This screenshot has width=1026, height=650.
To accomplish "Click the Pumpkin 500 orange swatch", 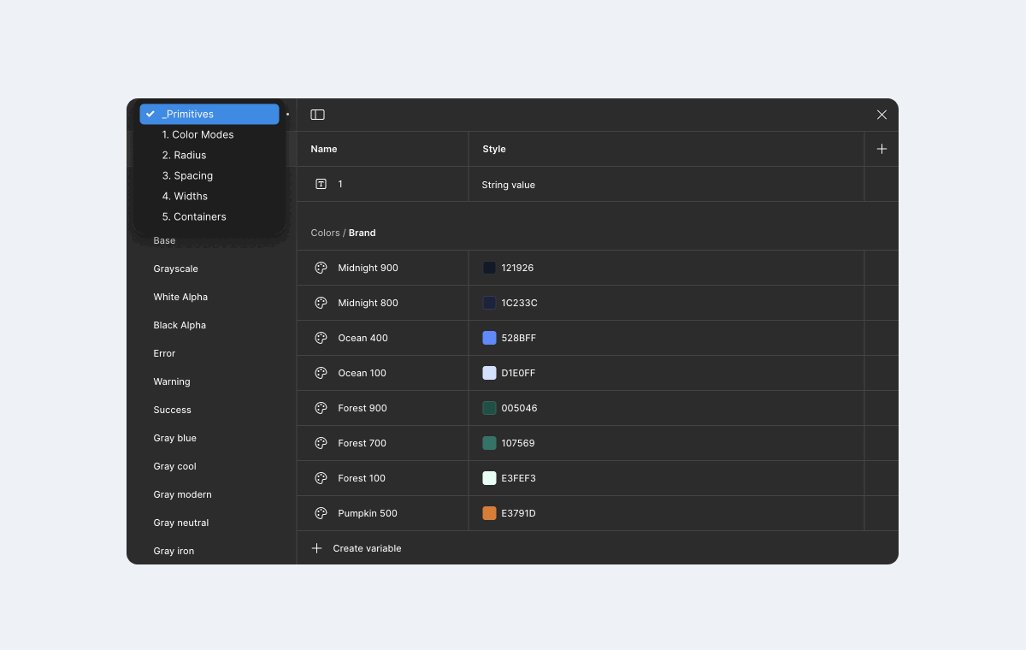I will click(489, 513).
